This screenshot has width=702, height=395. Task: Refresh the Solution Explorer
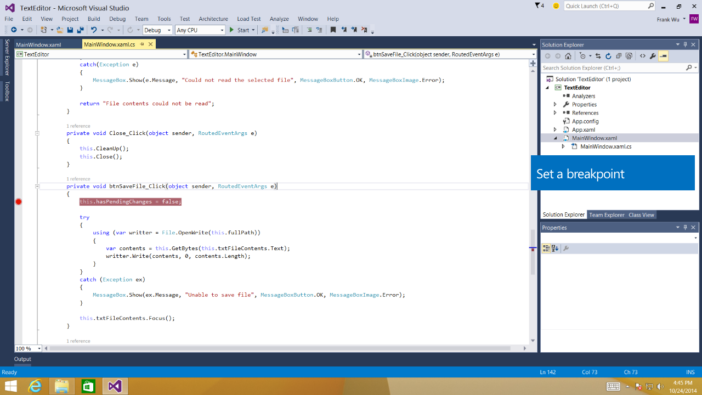click(x=608, y=56)
